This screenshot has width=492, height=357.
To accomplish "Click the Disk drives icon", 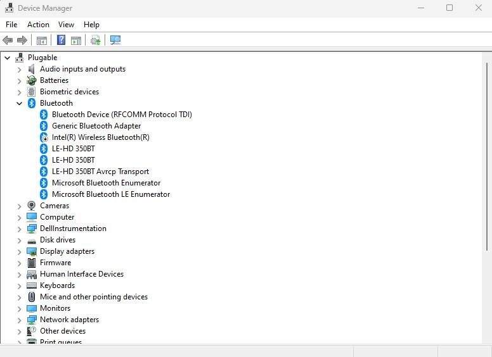I will pos(31,241).
